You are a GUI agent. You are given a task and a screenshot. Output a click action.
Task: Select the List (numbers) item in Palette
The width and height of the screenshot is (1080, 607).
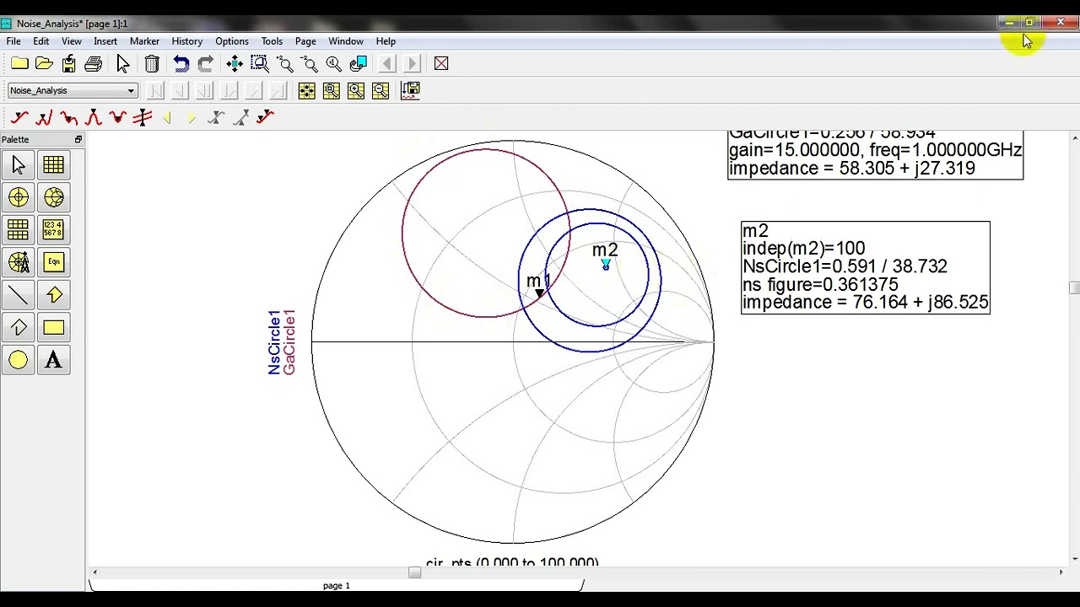[x=53, y=229]
